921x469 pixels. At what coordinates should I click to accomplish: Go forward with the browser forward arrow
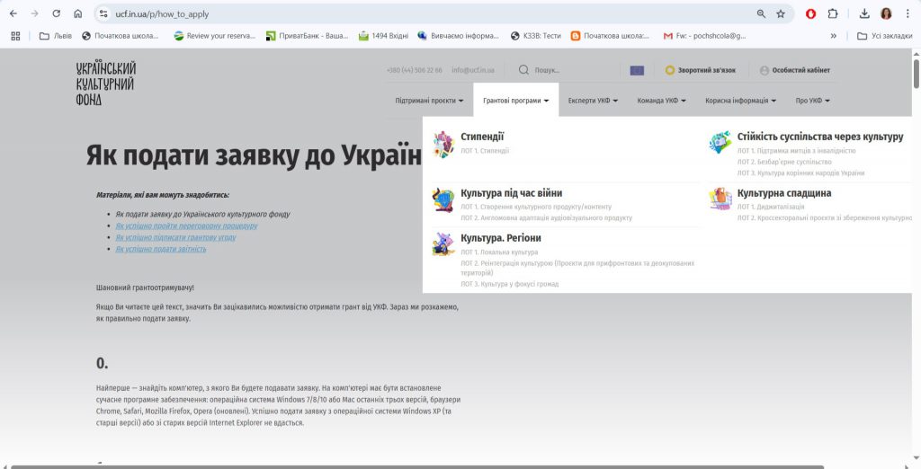pyautogui.click(x=35, y=13)
